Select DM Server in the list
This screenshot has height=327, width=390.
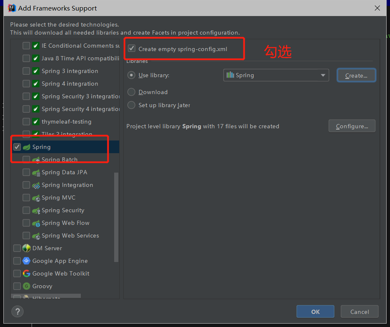point(47,248)
